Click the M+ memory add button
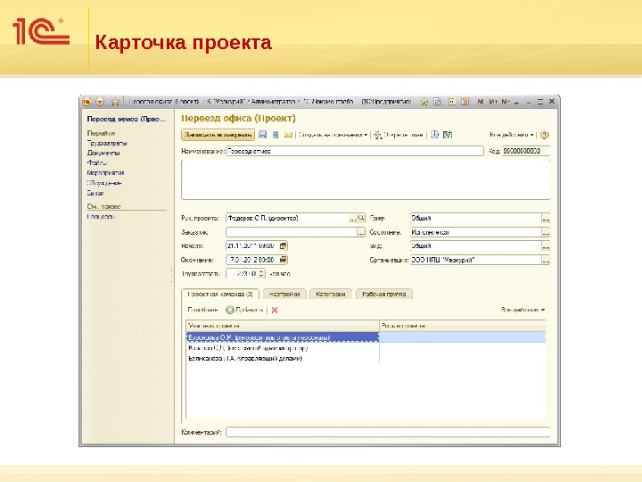The width and height of the screenshot is (642, 482). [493, 102]
